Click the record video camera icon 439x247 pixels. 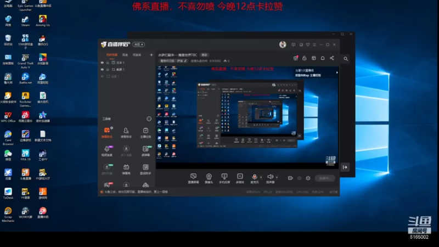(290, 178)
